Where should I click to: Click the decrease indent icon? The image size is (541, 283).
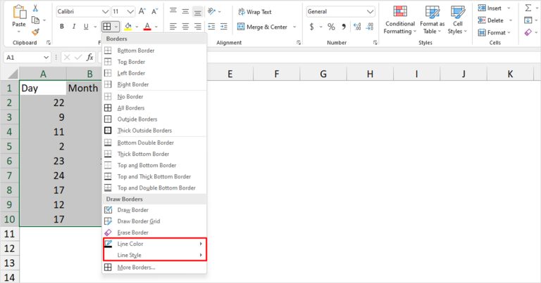pyautogui.click(x=211, y=27)
